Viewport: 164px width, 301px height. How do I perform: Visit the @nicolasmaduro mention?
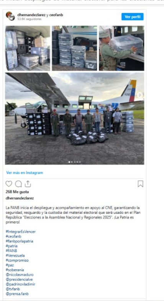tap(20, 275)
